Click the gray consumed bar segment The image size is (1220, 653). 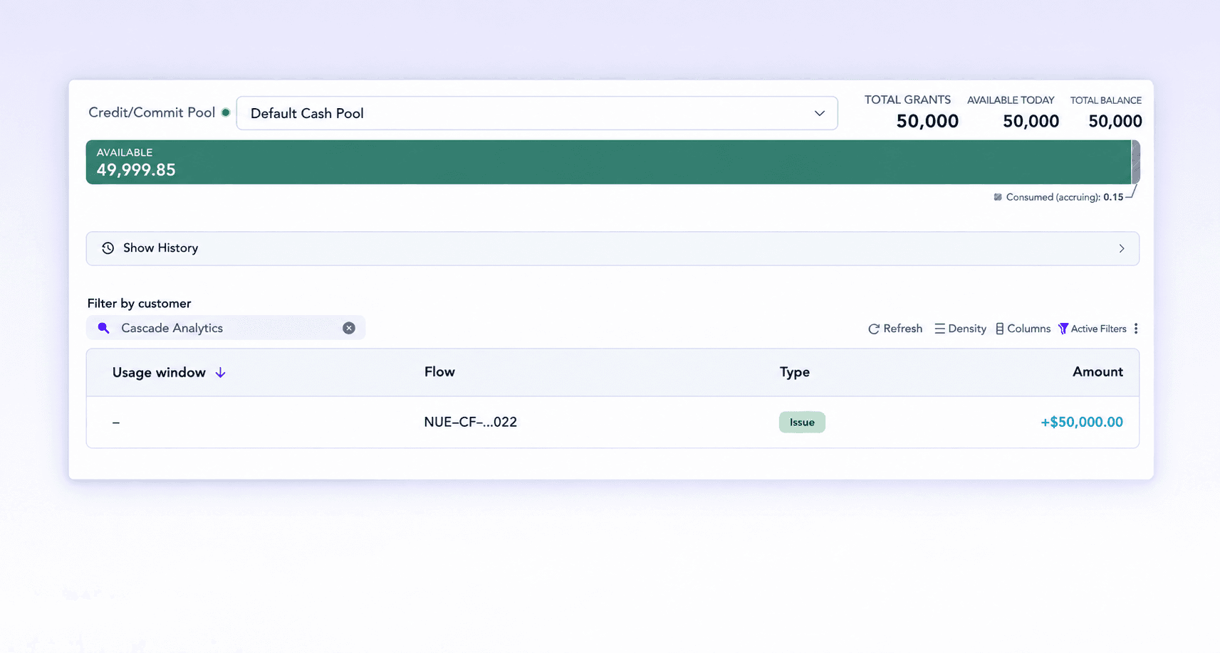(x=1136, y=162)
